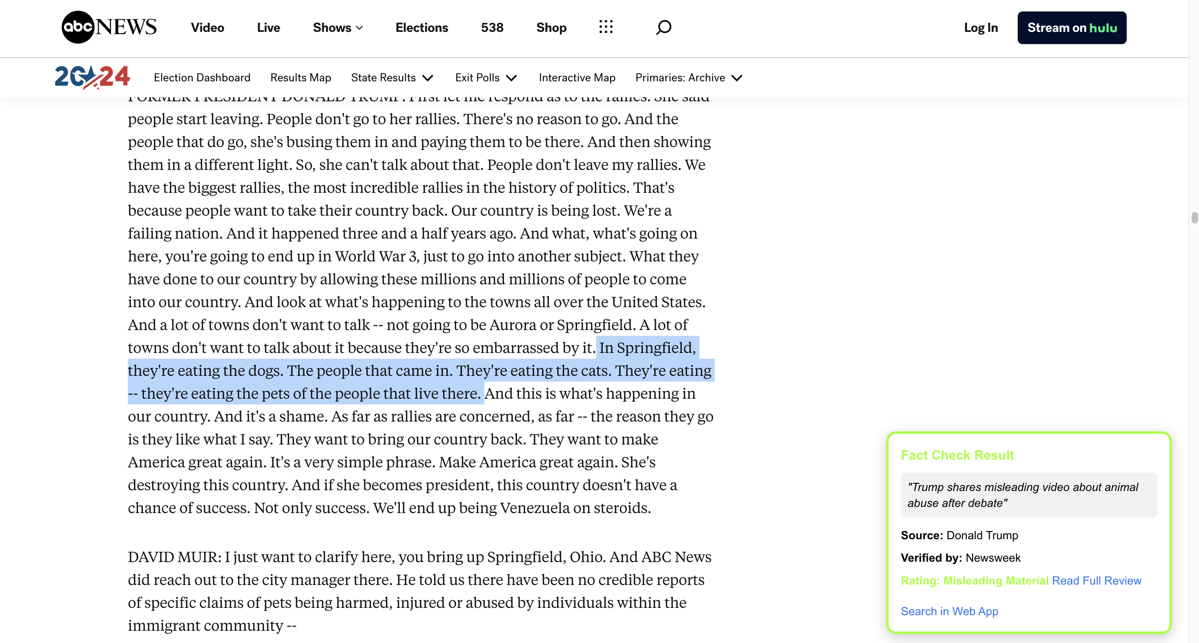This screenshot has height=643, width=1199.
Task: Go to the Video section
Action: [207, 27]
